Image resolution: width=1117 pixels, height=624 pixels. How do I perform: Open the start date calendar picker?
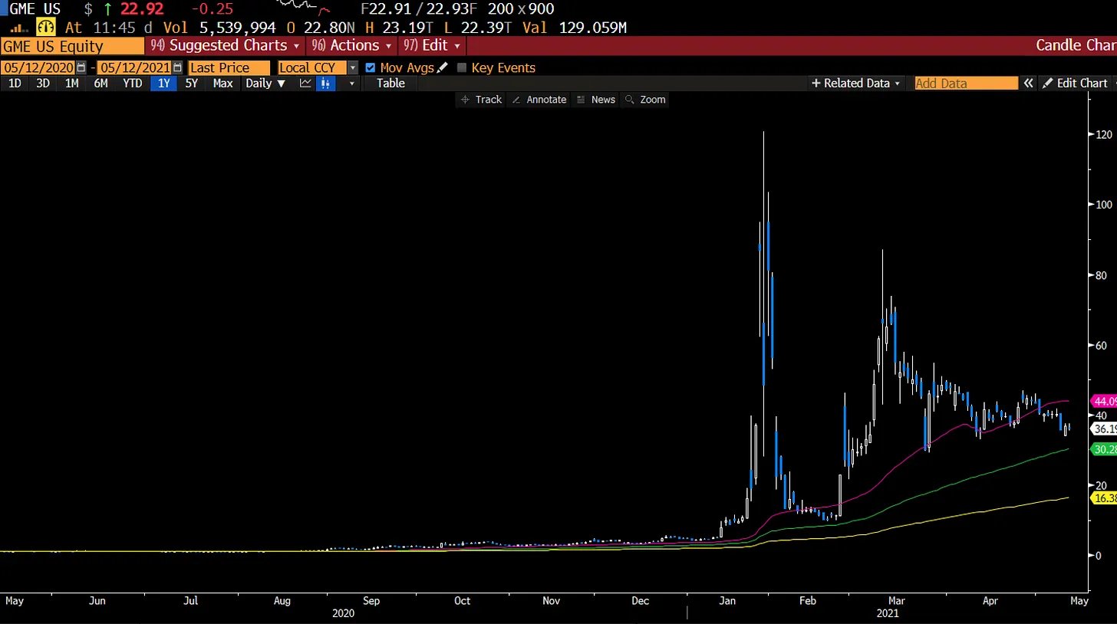click(81, 67)
